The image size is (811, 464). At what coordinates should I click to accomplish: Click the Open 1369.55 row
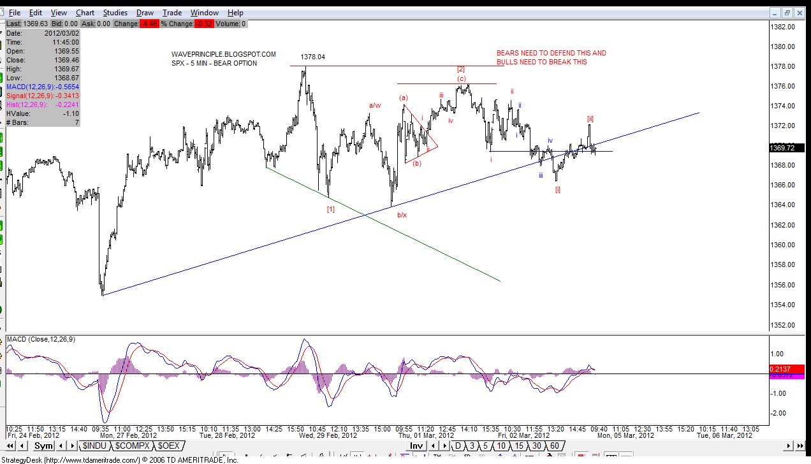[43, 51]
